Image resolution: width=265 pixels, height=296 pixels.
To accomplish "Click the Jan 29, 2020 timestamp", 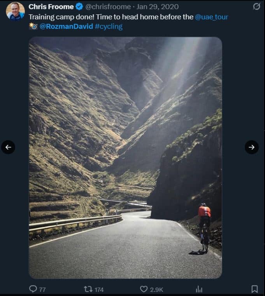I will pos(158,7).
